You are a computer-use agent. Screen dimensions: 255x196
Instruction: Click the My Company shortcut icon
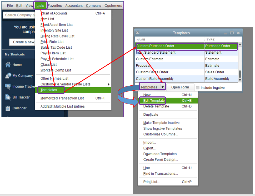(x=8, y=75)
